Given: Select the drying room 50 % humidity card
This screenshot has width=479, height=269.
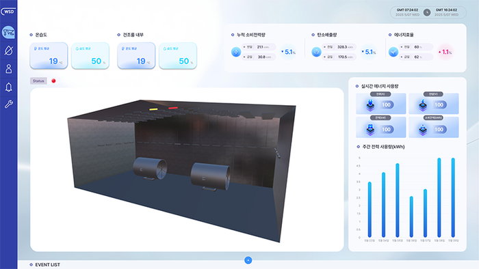Looking at the screenshot, I should [x=178, y=56].
